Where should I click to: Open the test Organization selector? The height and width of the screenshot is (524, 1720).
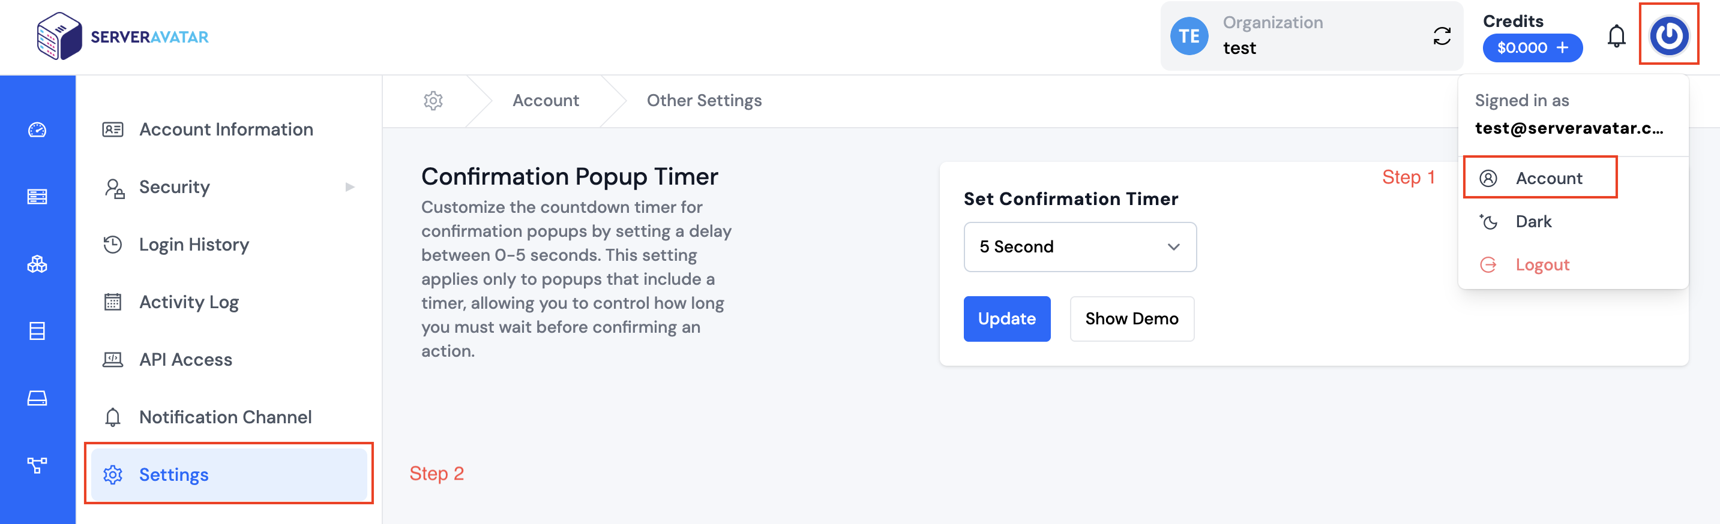[x=1311, y=36]
